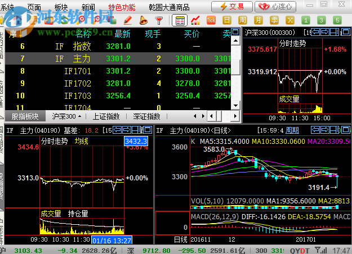The height and width of the screenshot is (254, 352).
Task: Go back in the 沪深300 panel
Action: (315, 32)
